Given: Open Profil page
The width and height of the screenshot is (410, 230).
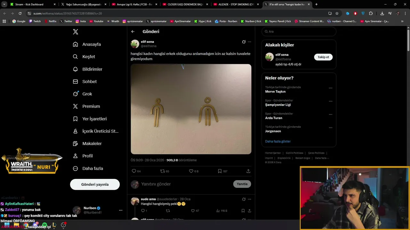Looking at the screenshot, I should (83, 156).
